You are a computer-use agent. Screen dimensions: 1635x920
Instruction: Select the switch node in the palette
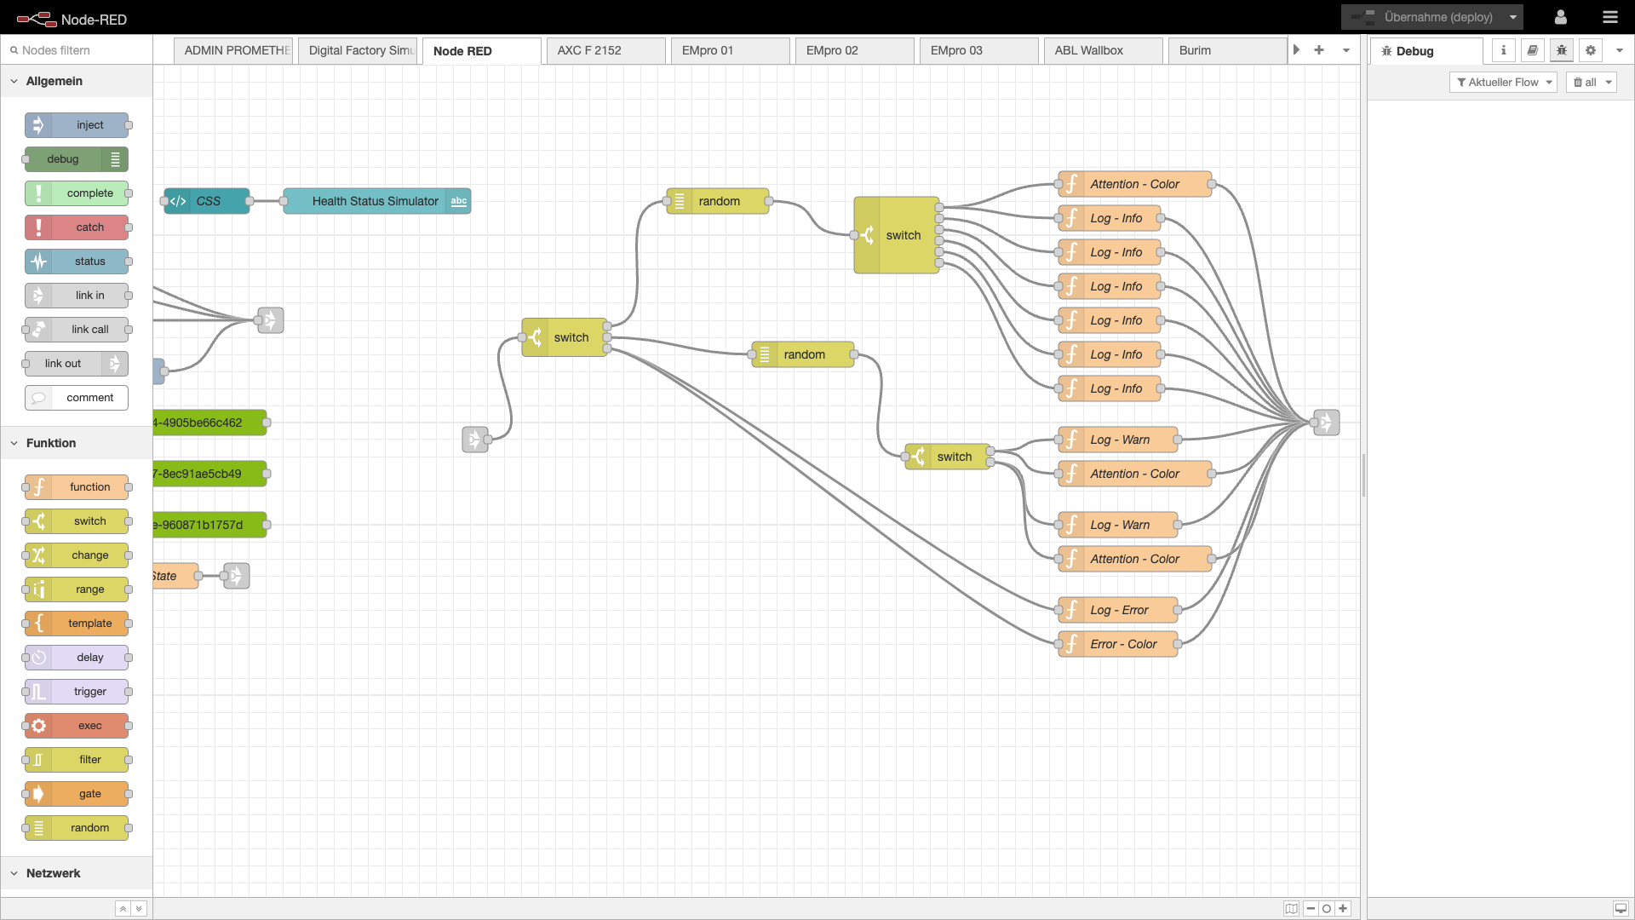[x=77, y=520]
